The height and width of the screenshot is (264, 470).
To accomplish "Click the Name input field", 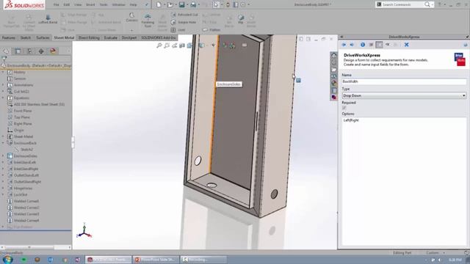I will pyautogui.click(x=404, y=81).
